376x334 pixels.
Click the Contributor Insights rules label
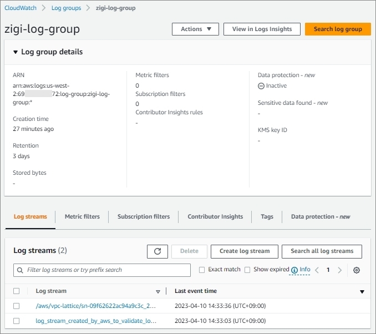coord(169,113)
